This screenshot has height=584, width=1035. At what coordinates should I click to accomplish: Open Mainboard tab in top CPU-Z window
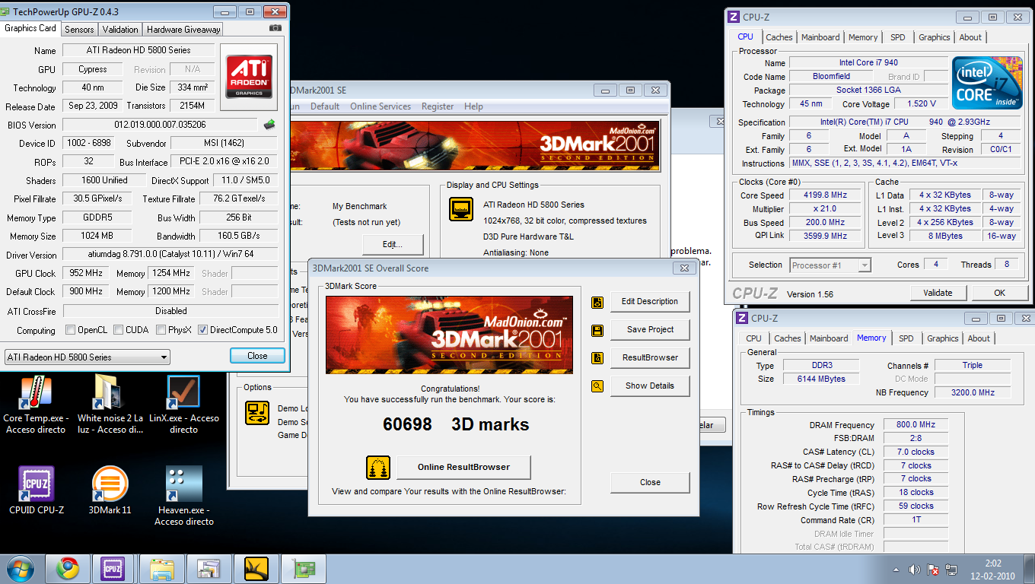820,36
